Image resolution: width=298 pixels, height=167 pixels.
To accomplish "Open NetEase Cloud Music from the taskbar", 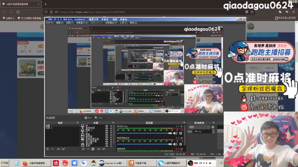I will tap(56, 163).
